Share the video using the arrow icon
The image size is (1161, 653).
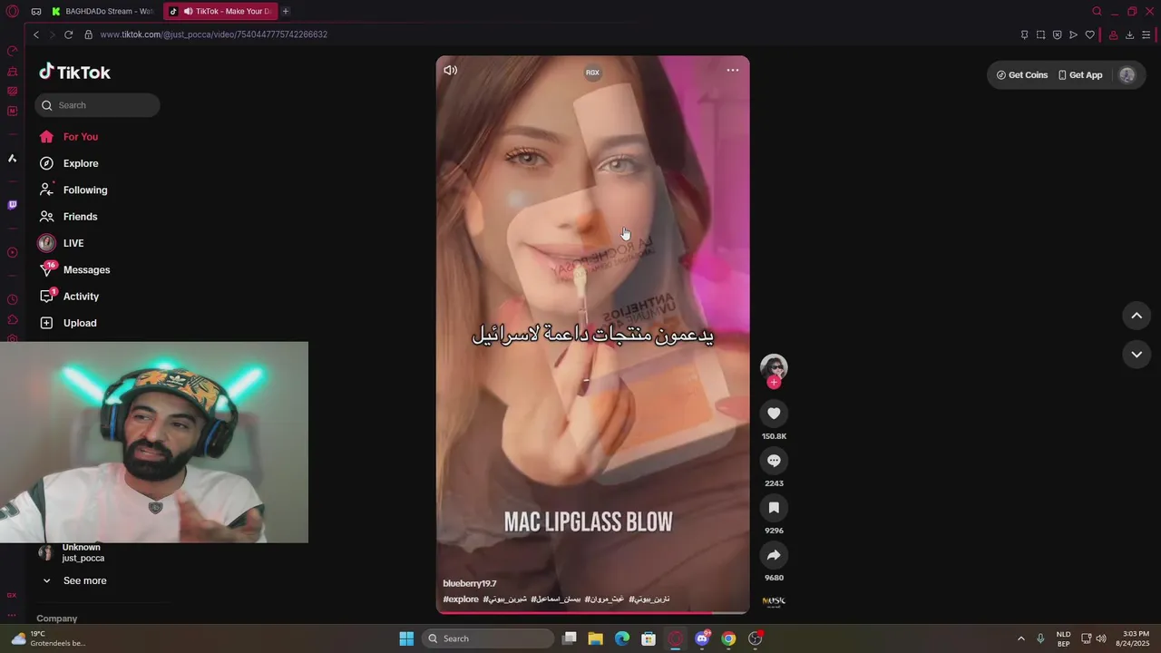coord(774,555)
